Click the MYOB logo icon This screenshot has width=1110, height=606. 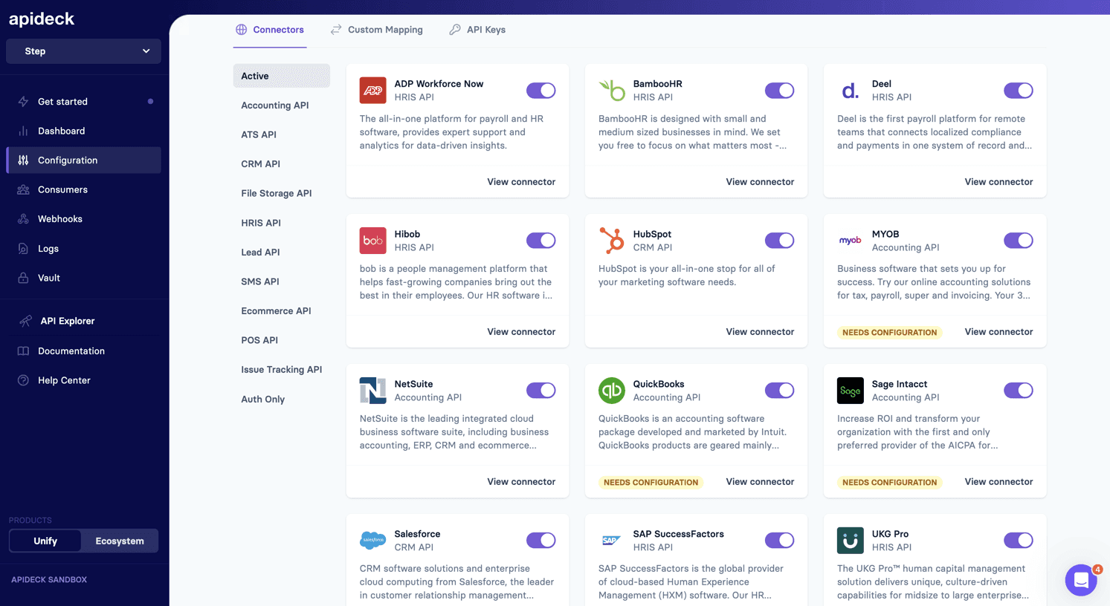tap(851, 241)
